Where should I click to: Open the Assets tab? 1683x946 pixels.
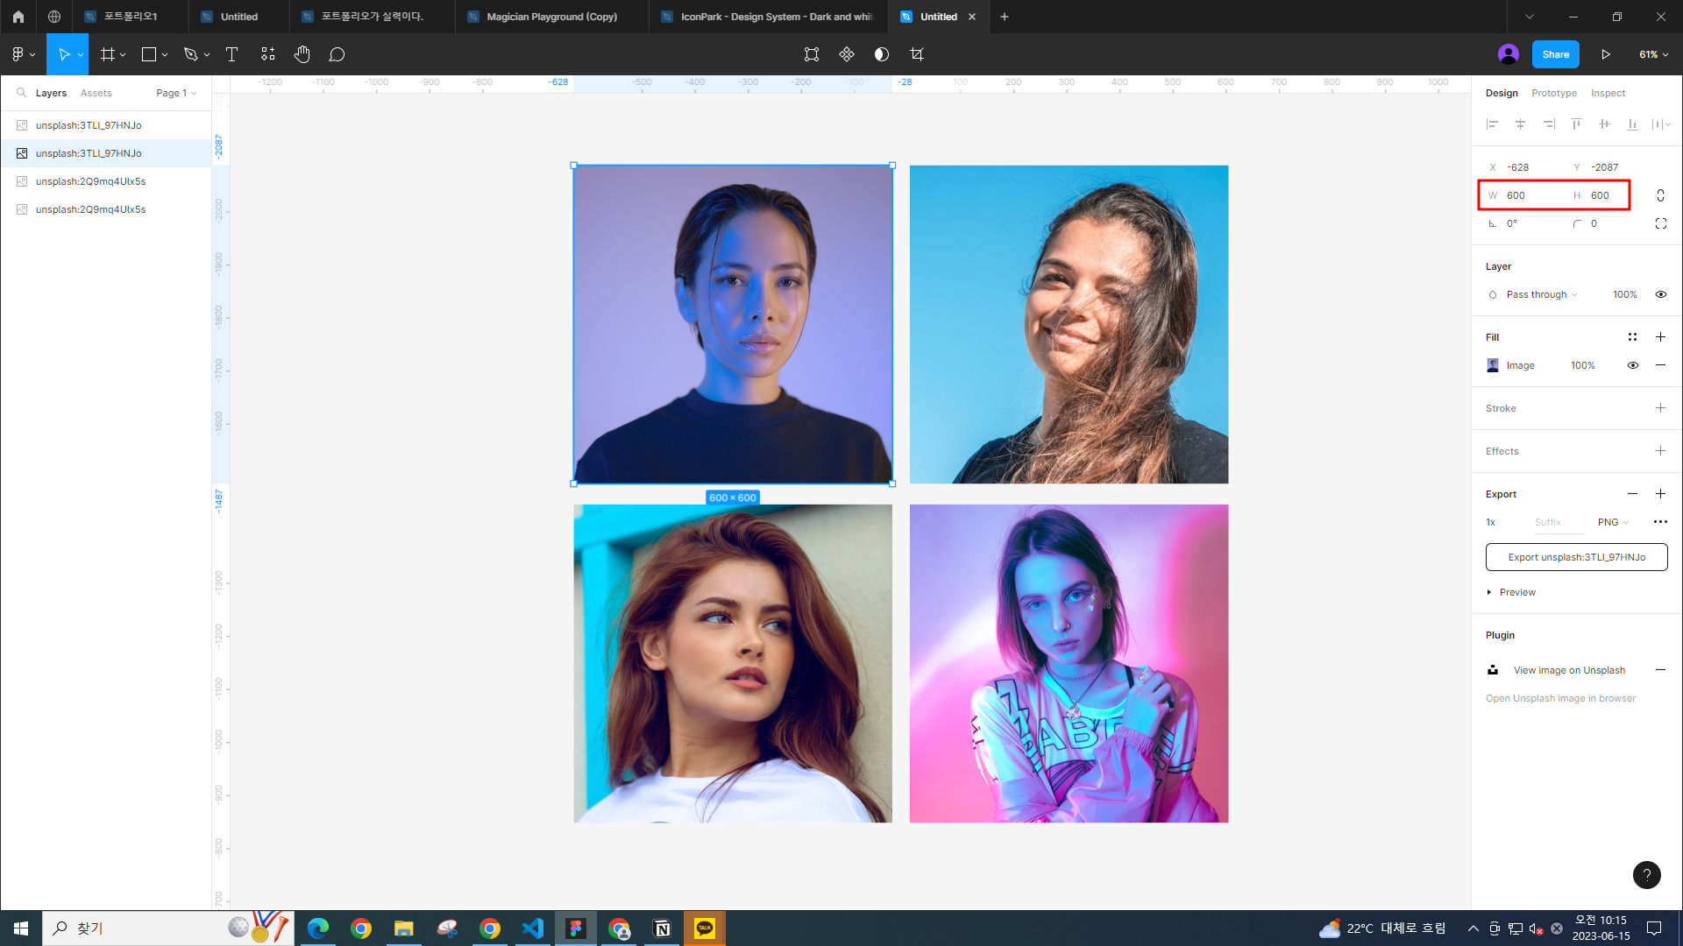[x=96, y=93]
